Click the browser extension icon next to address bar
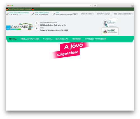Screen dimensions: 140x119 click(95, 5)
